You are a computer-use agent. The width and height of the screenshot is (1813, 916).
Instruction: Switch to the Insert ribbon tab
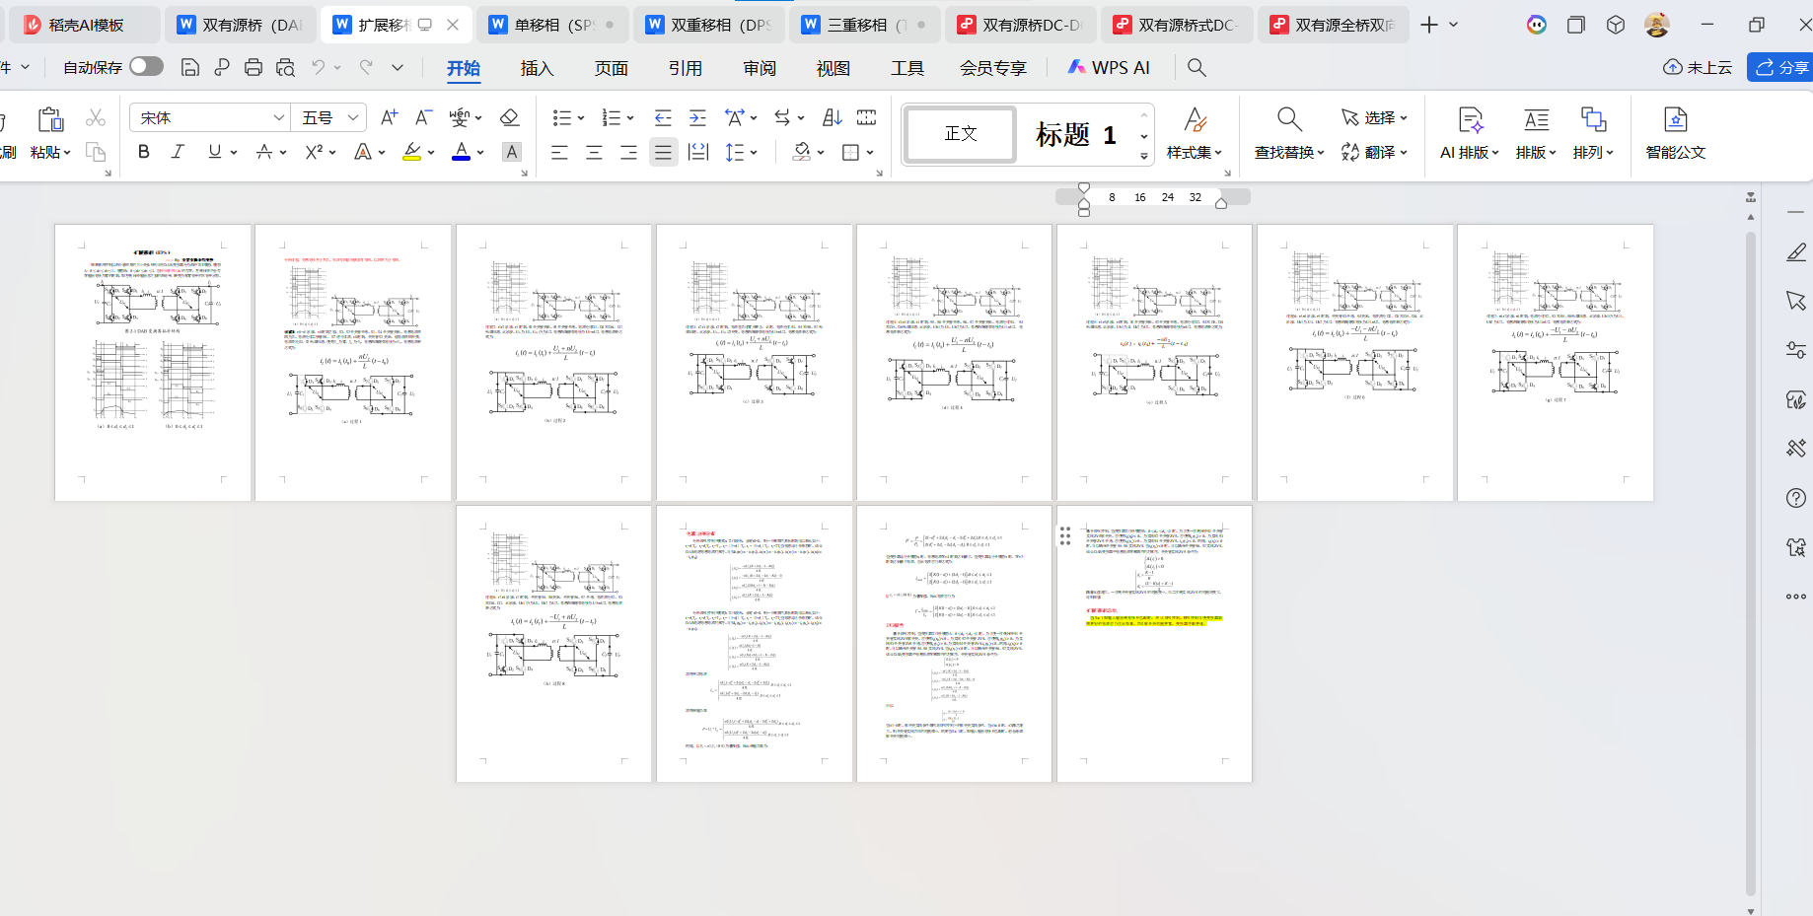537,68
